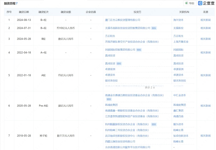Select the round cell Pre-A轮
The height and width of the screenshot is (150, 216).
point(44,106)
